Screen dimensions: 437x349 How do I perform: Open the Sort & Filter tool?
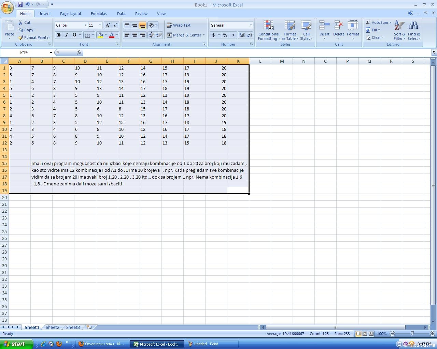399,30
